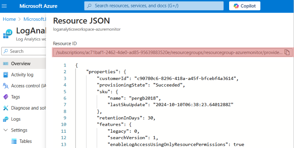Open Access control (IAM)
The image size is (294, 148).
[29, 86]
